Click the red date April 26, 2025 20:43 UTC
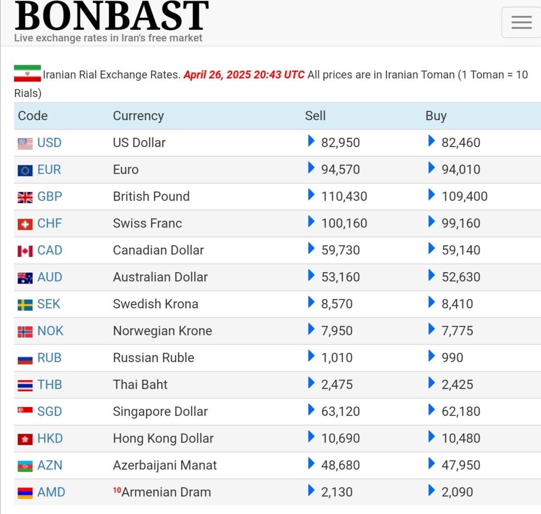541x514 pixels. click(x=244, y=75)
